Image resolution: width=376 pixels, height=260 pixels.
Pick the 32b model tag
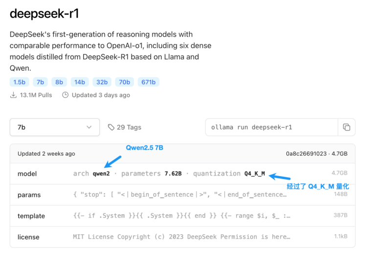click(102, 82)
